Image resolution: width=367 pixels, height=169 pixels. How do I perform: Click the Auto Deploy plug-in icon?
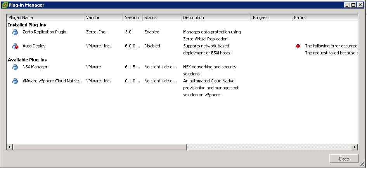pyautogui.click(x=16, y=46)
